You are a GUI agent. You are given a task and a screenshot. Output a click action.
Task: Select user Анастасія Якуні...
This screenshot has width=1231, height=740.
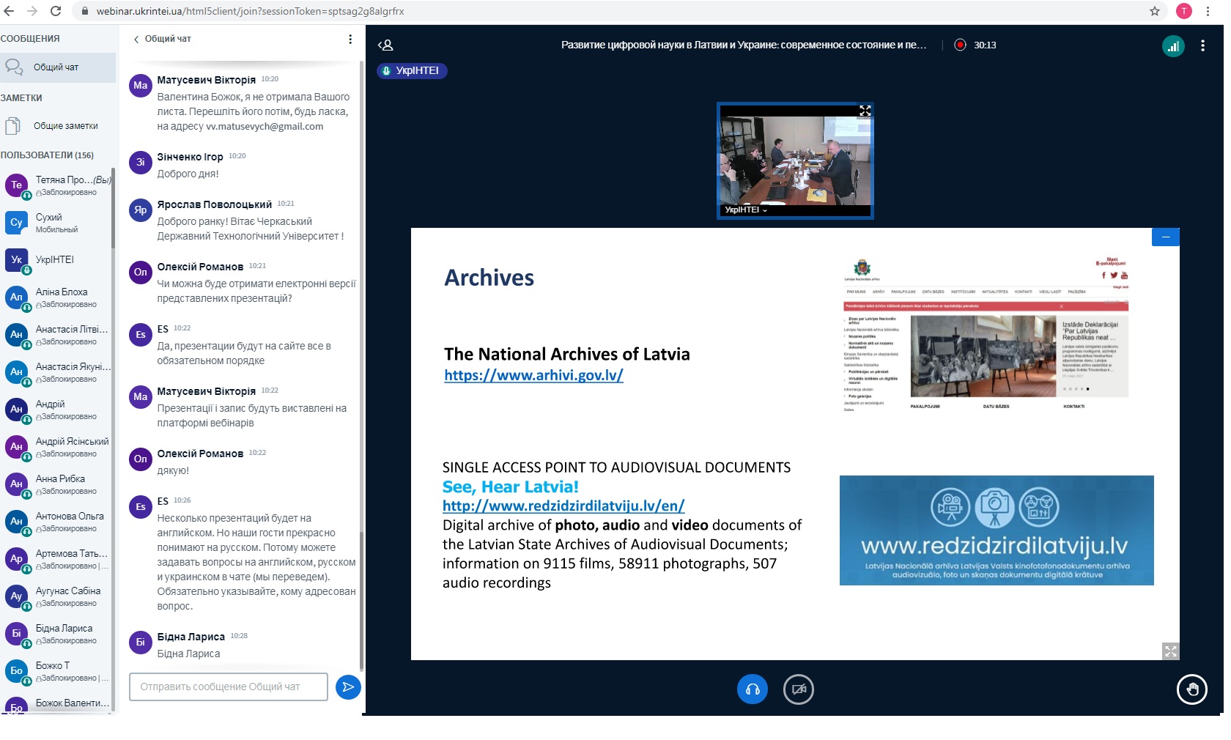56,372
